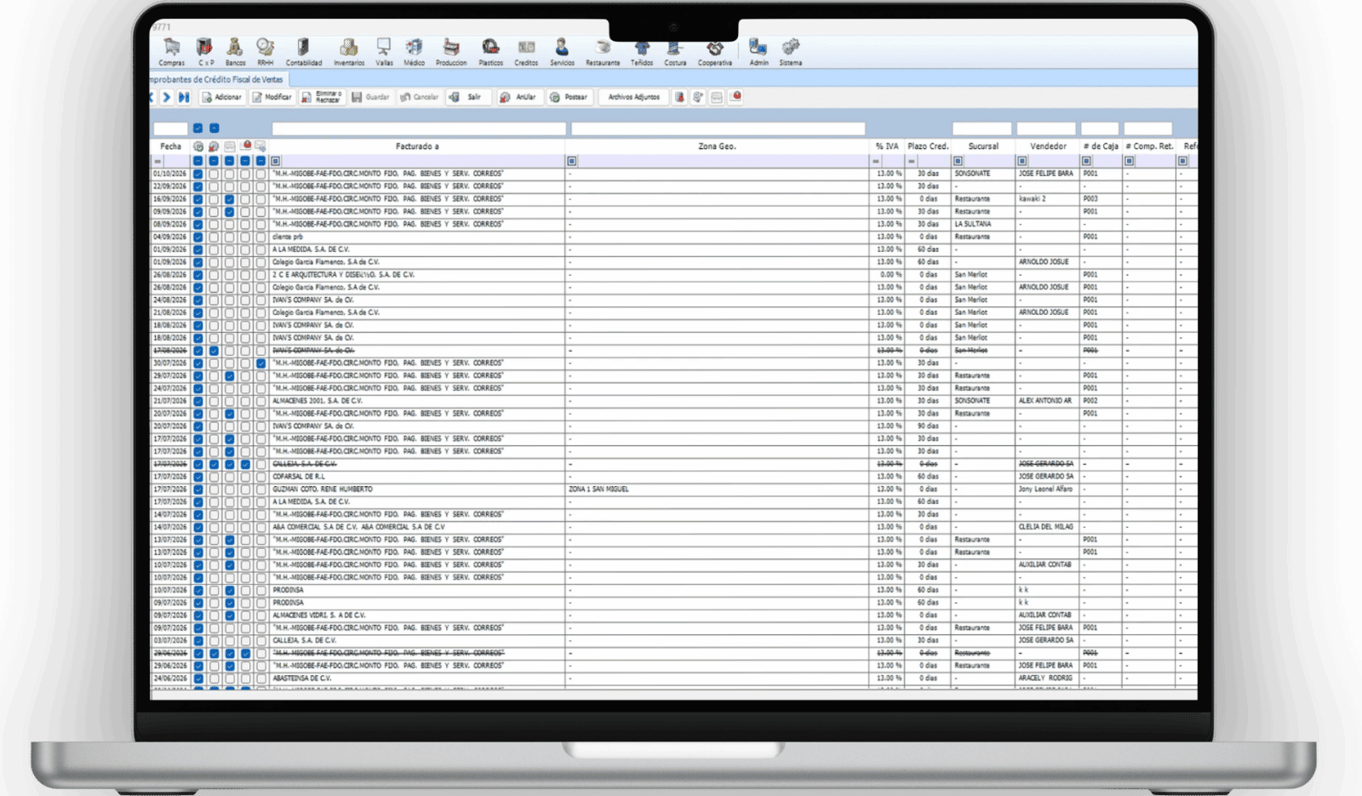Image resolution: width=1362 pixels, height=796 pixels.
Task: Open Archivos Adjuntos
Action: click(634, 97)
